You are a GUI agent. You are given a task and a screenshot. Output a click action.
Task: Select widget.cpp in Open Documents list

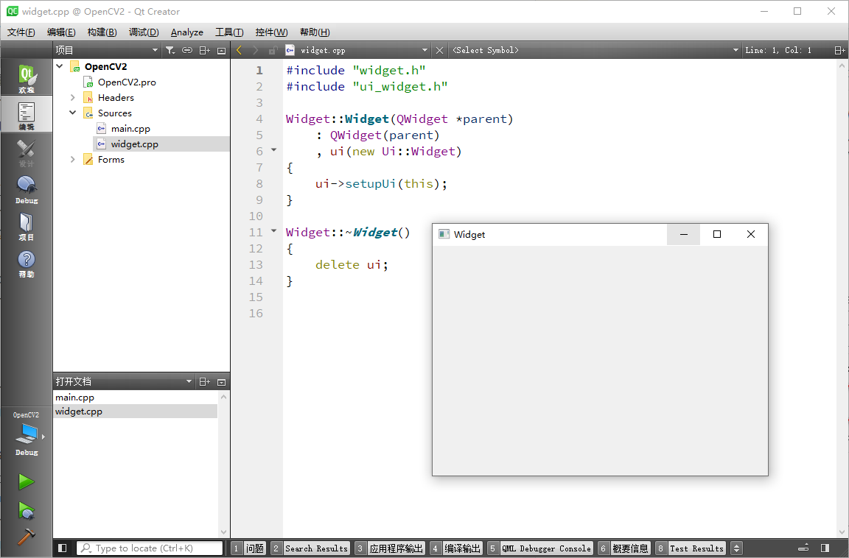click(x=136, y=412)
